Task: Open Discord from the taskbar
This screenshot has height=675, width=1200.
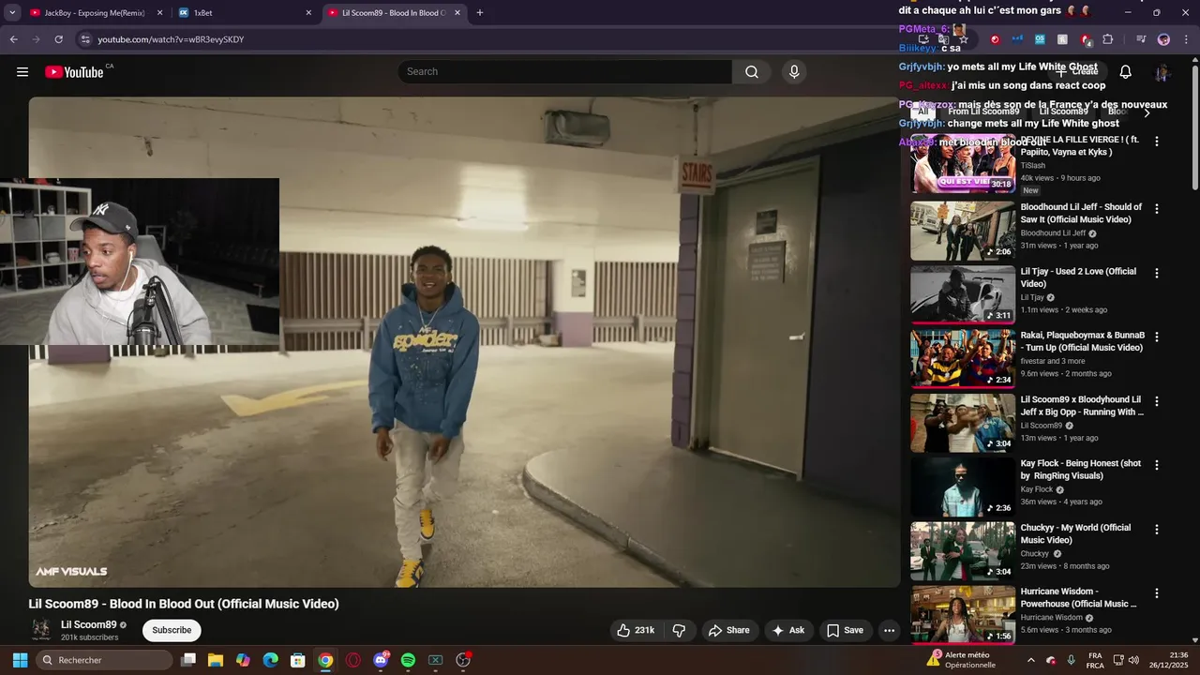Action: pyautogui.click(x=381, y=660)
